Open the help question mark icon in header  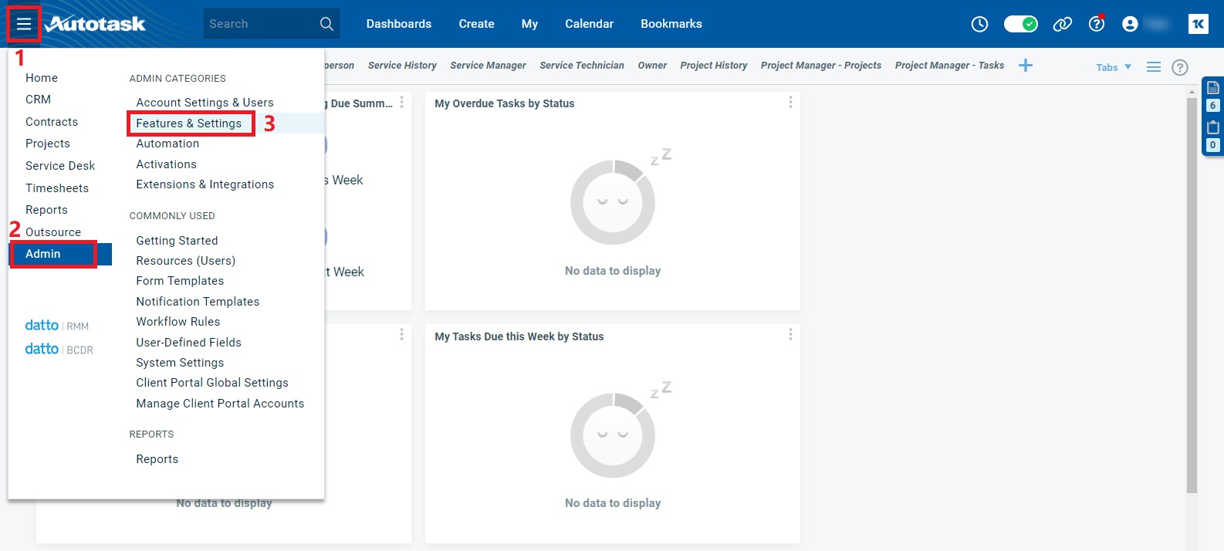click(x=1097, y=25)
